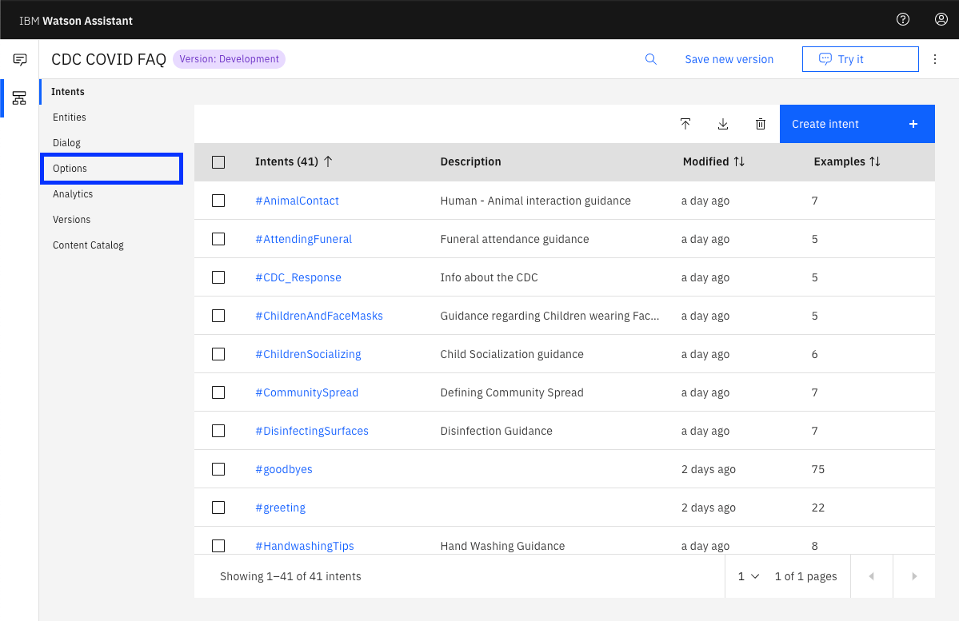
Task: Select Versions in the side menu
Action: (x=71, y=220)
